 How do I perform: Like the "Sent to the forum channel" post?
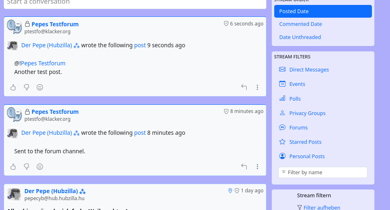click(x=13, y=166)
